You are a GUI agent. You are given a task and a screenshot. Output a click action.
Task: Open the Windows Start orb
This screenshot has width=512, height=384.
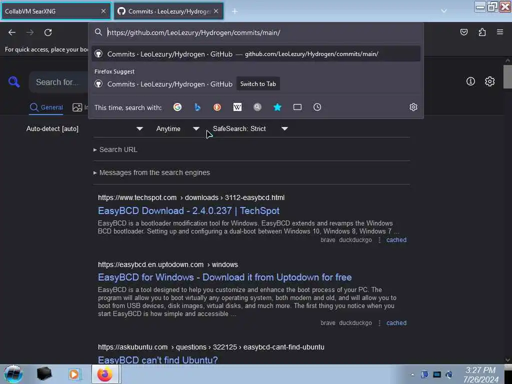[x=13, y=374]
